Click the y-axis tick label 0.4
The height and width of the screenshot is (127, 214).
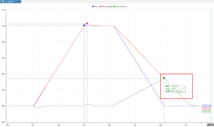coord(3,74)
